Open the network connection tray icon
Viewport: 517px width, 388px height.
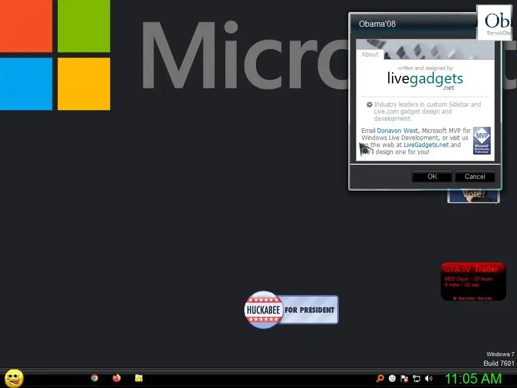pos(417,379)
